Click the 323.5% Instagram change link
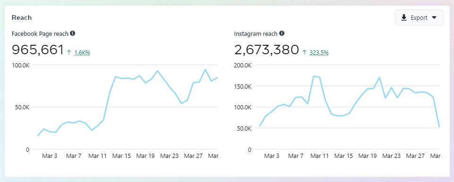 tap(319, 53)
